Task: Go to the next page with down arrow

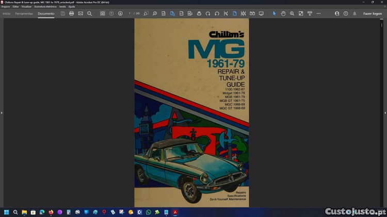Action: point(120,13)
